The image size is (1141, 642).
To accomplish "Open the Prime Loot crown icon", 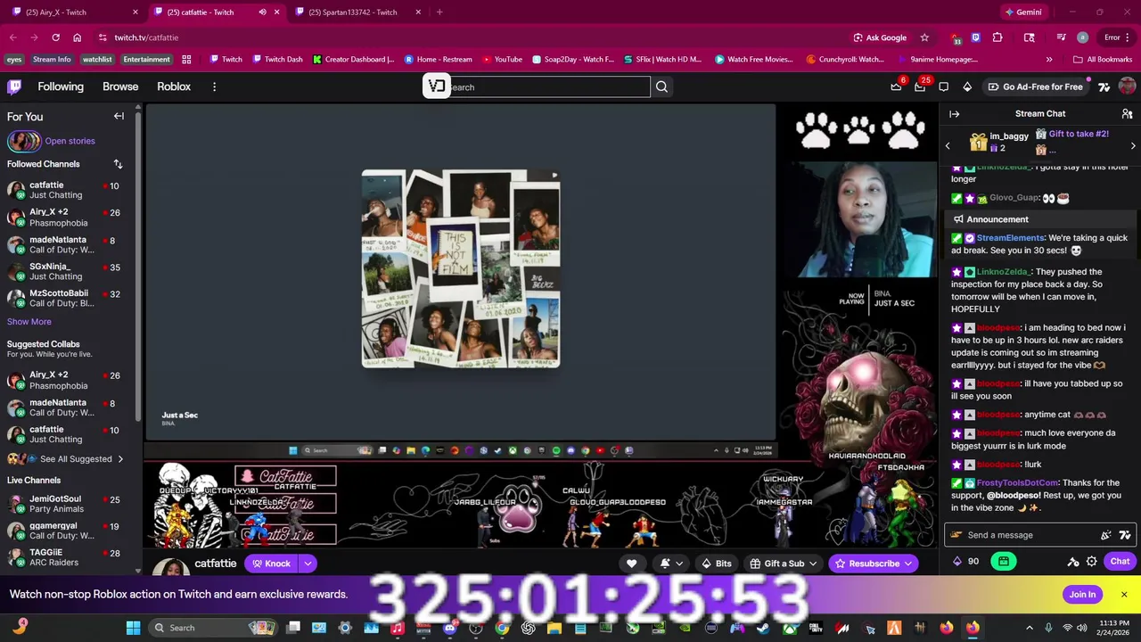I will pyautogui.click(x=896, y=86).
